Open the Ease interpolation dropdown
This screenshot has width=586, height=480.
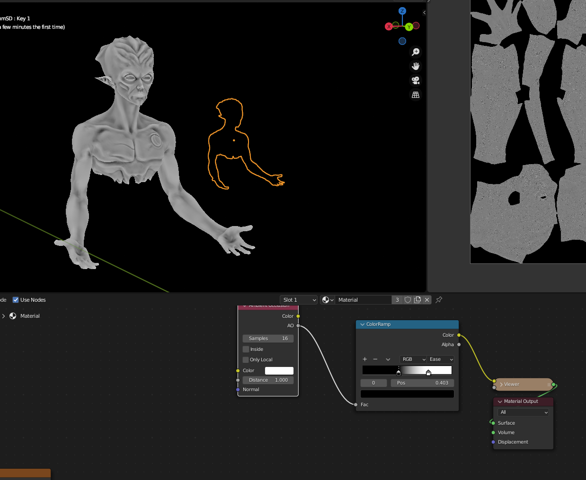[441, 359]
